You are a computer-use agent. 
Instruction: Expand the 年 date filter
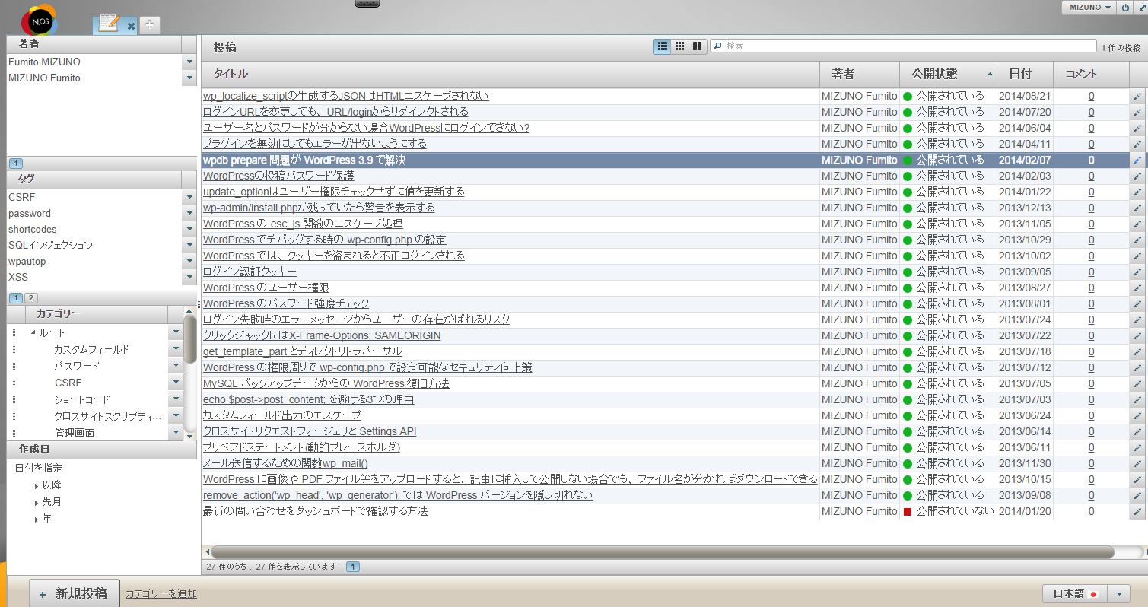(37, 520)
